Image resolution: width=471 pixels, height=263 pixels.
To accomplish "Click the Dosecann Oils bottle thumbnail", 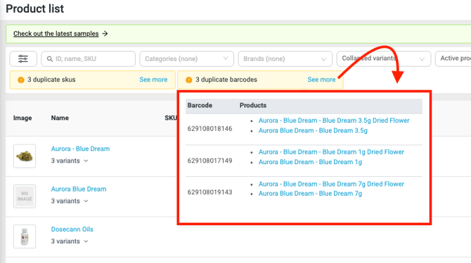I will pos(25,236).
